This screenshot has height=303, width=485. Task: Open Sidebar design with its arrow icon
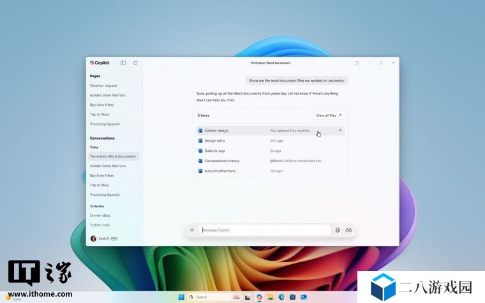pyautogui.click(x=339, y=131)
